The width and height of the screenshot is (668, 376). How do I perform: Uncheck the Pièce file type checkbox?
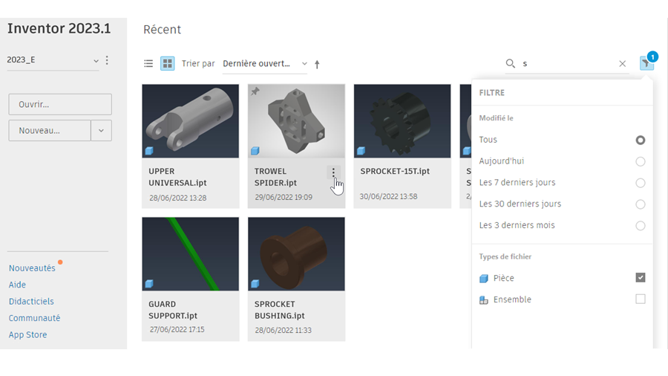641,277
